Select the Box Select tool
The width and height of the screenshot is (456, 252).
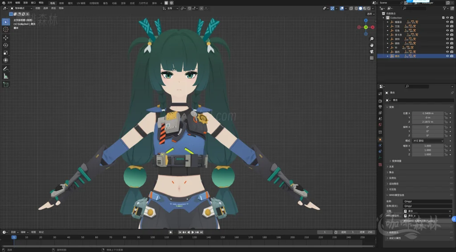click(5, 22)
